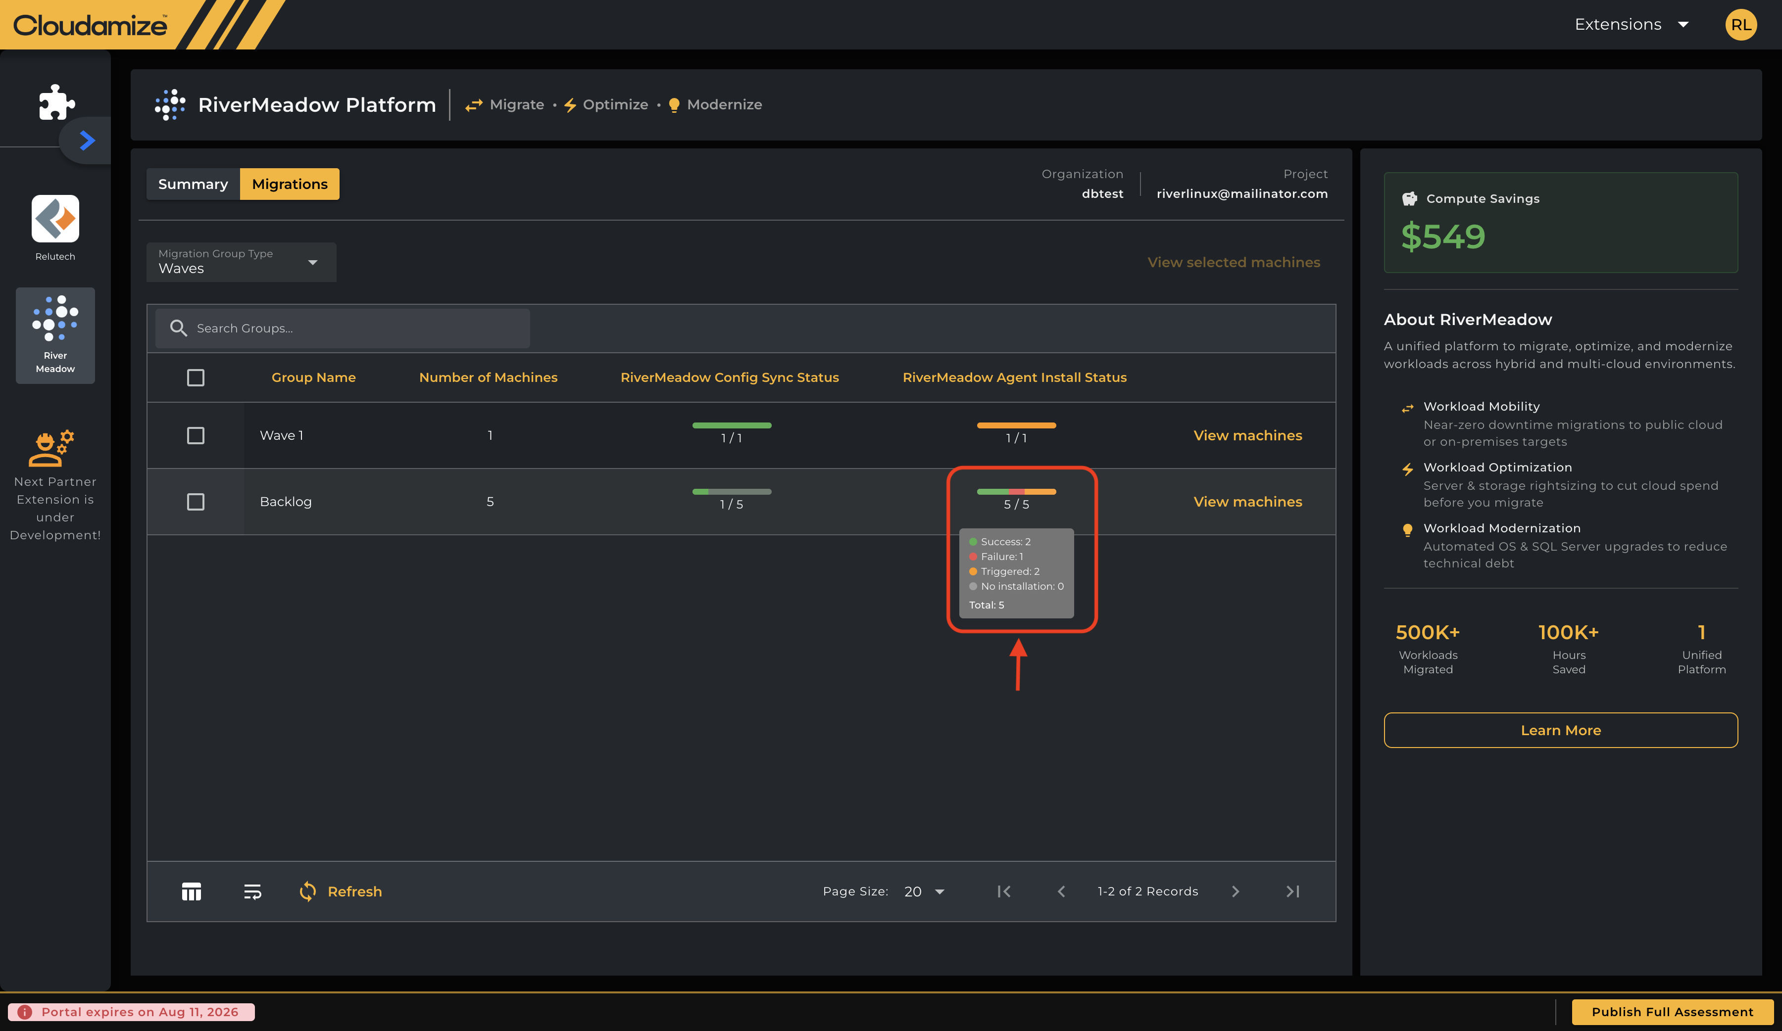Screen dimensions: 1782x1031
Task: Open the column chooser icon
Action: click(x=192, y=892)
